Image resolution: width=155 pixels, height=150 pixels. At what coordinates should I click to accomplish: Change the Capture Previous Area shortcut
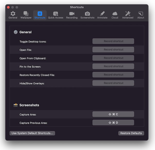point(113,123)
